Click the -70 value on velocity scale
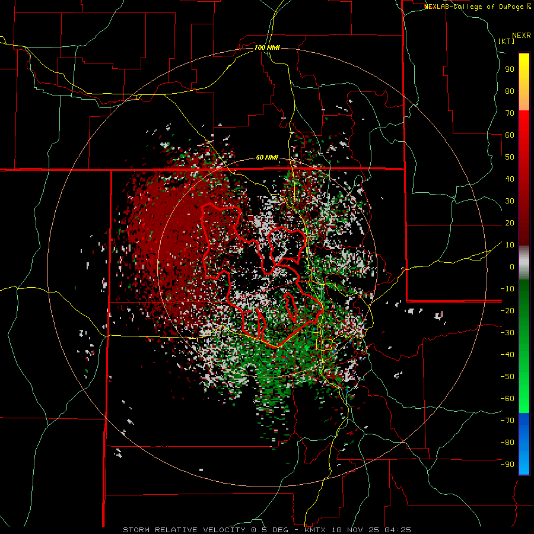The width and height of the screenshot is (534, 534). [507, 421]
